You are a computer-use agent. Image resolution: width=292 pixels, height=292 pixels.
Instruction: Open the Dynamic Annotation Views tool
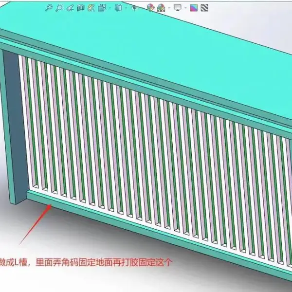point(91,8)
